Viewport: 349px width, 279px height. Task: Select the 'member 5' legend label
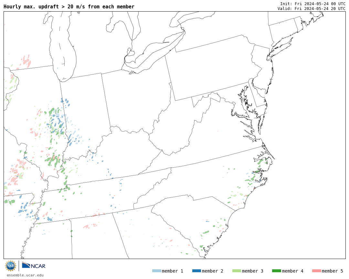pyautogui.click(x=333, y=271)
